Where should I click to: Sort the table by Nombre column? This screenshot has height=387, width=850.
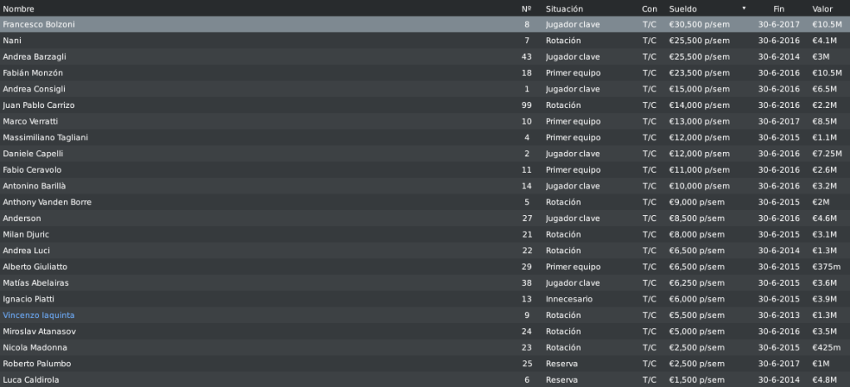pos(18,9)
